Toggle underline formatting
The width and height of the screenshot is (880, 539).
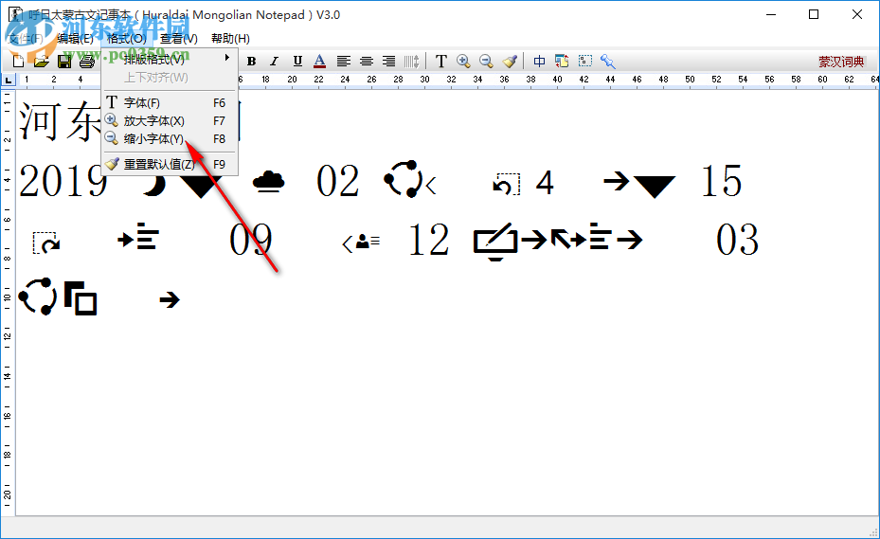click(x=297, y=62)
